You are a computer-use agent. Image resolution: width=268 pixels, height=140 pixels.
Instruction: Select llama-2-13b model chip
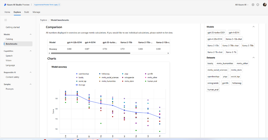213,46
